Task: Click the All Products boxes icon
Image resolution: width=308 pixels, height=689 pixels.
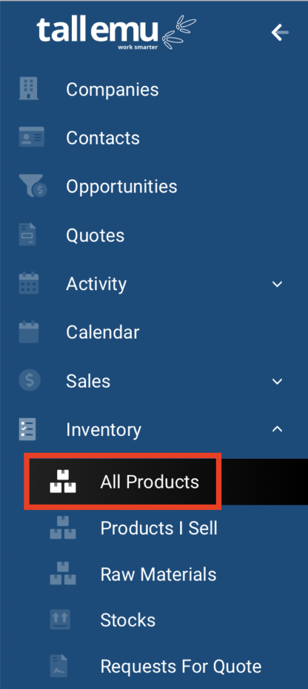Action: coord(63,482)
